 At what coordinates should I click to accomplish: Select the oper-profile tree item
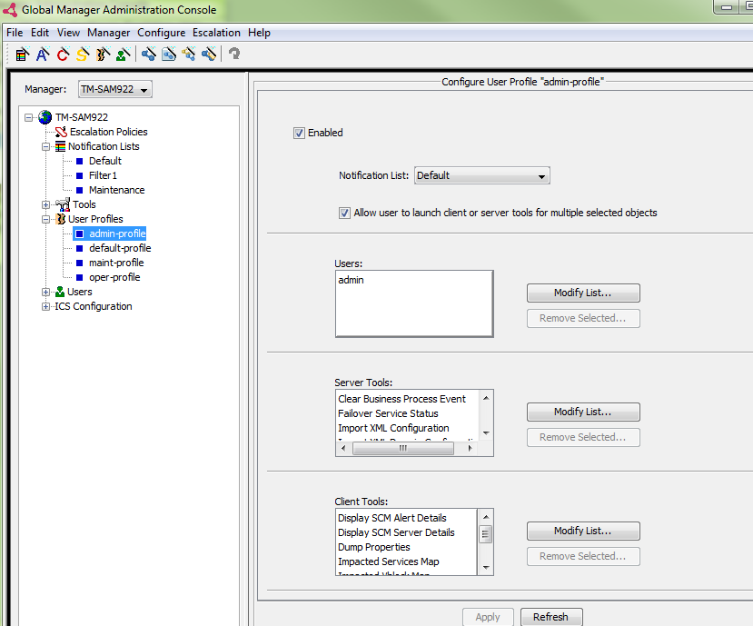coord(114,277)
